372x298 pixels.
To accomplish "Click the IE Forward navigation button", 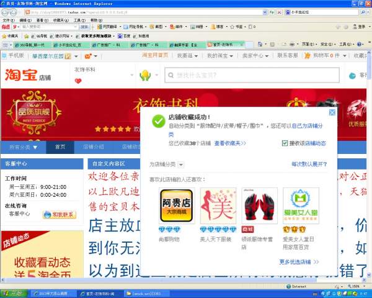I will tap(14, 12).
